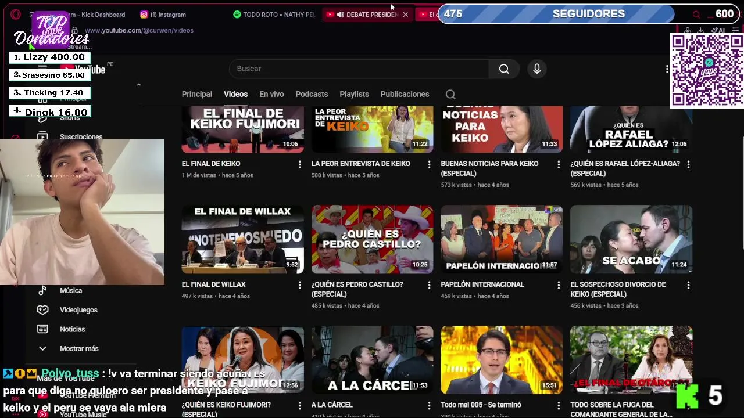Image resolution: width=744 pixels, height=418 pixels.
Task: Start voice search with the microphone icon
Action: click(537, 69)
